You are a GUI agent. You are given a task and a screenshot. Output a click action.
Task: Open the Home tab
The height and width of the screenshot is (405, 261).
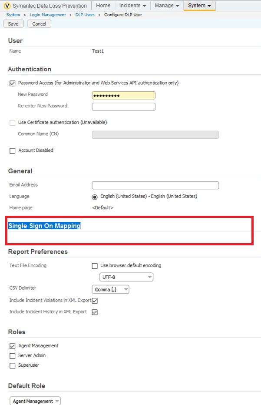103,6
